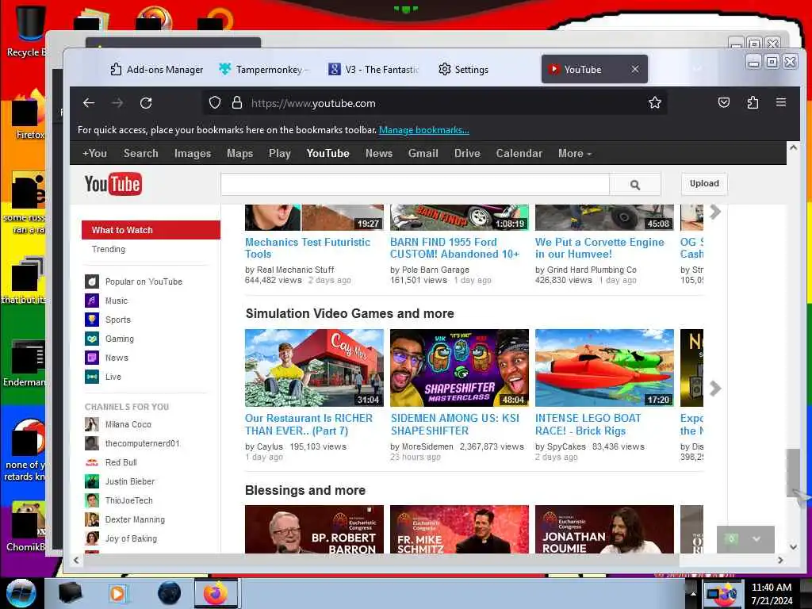Show next videos in Simulation Video Games row
812x609 pixels.
point(715,389)
